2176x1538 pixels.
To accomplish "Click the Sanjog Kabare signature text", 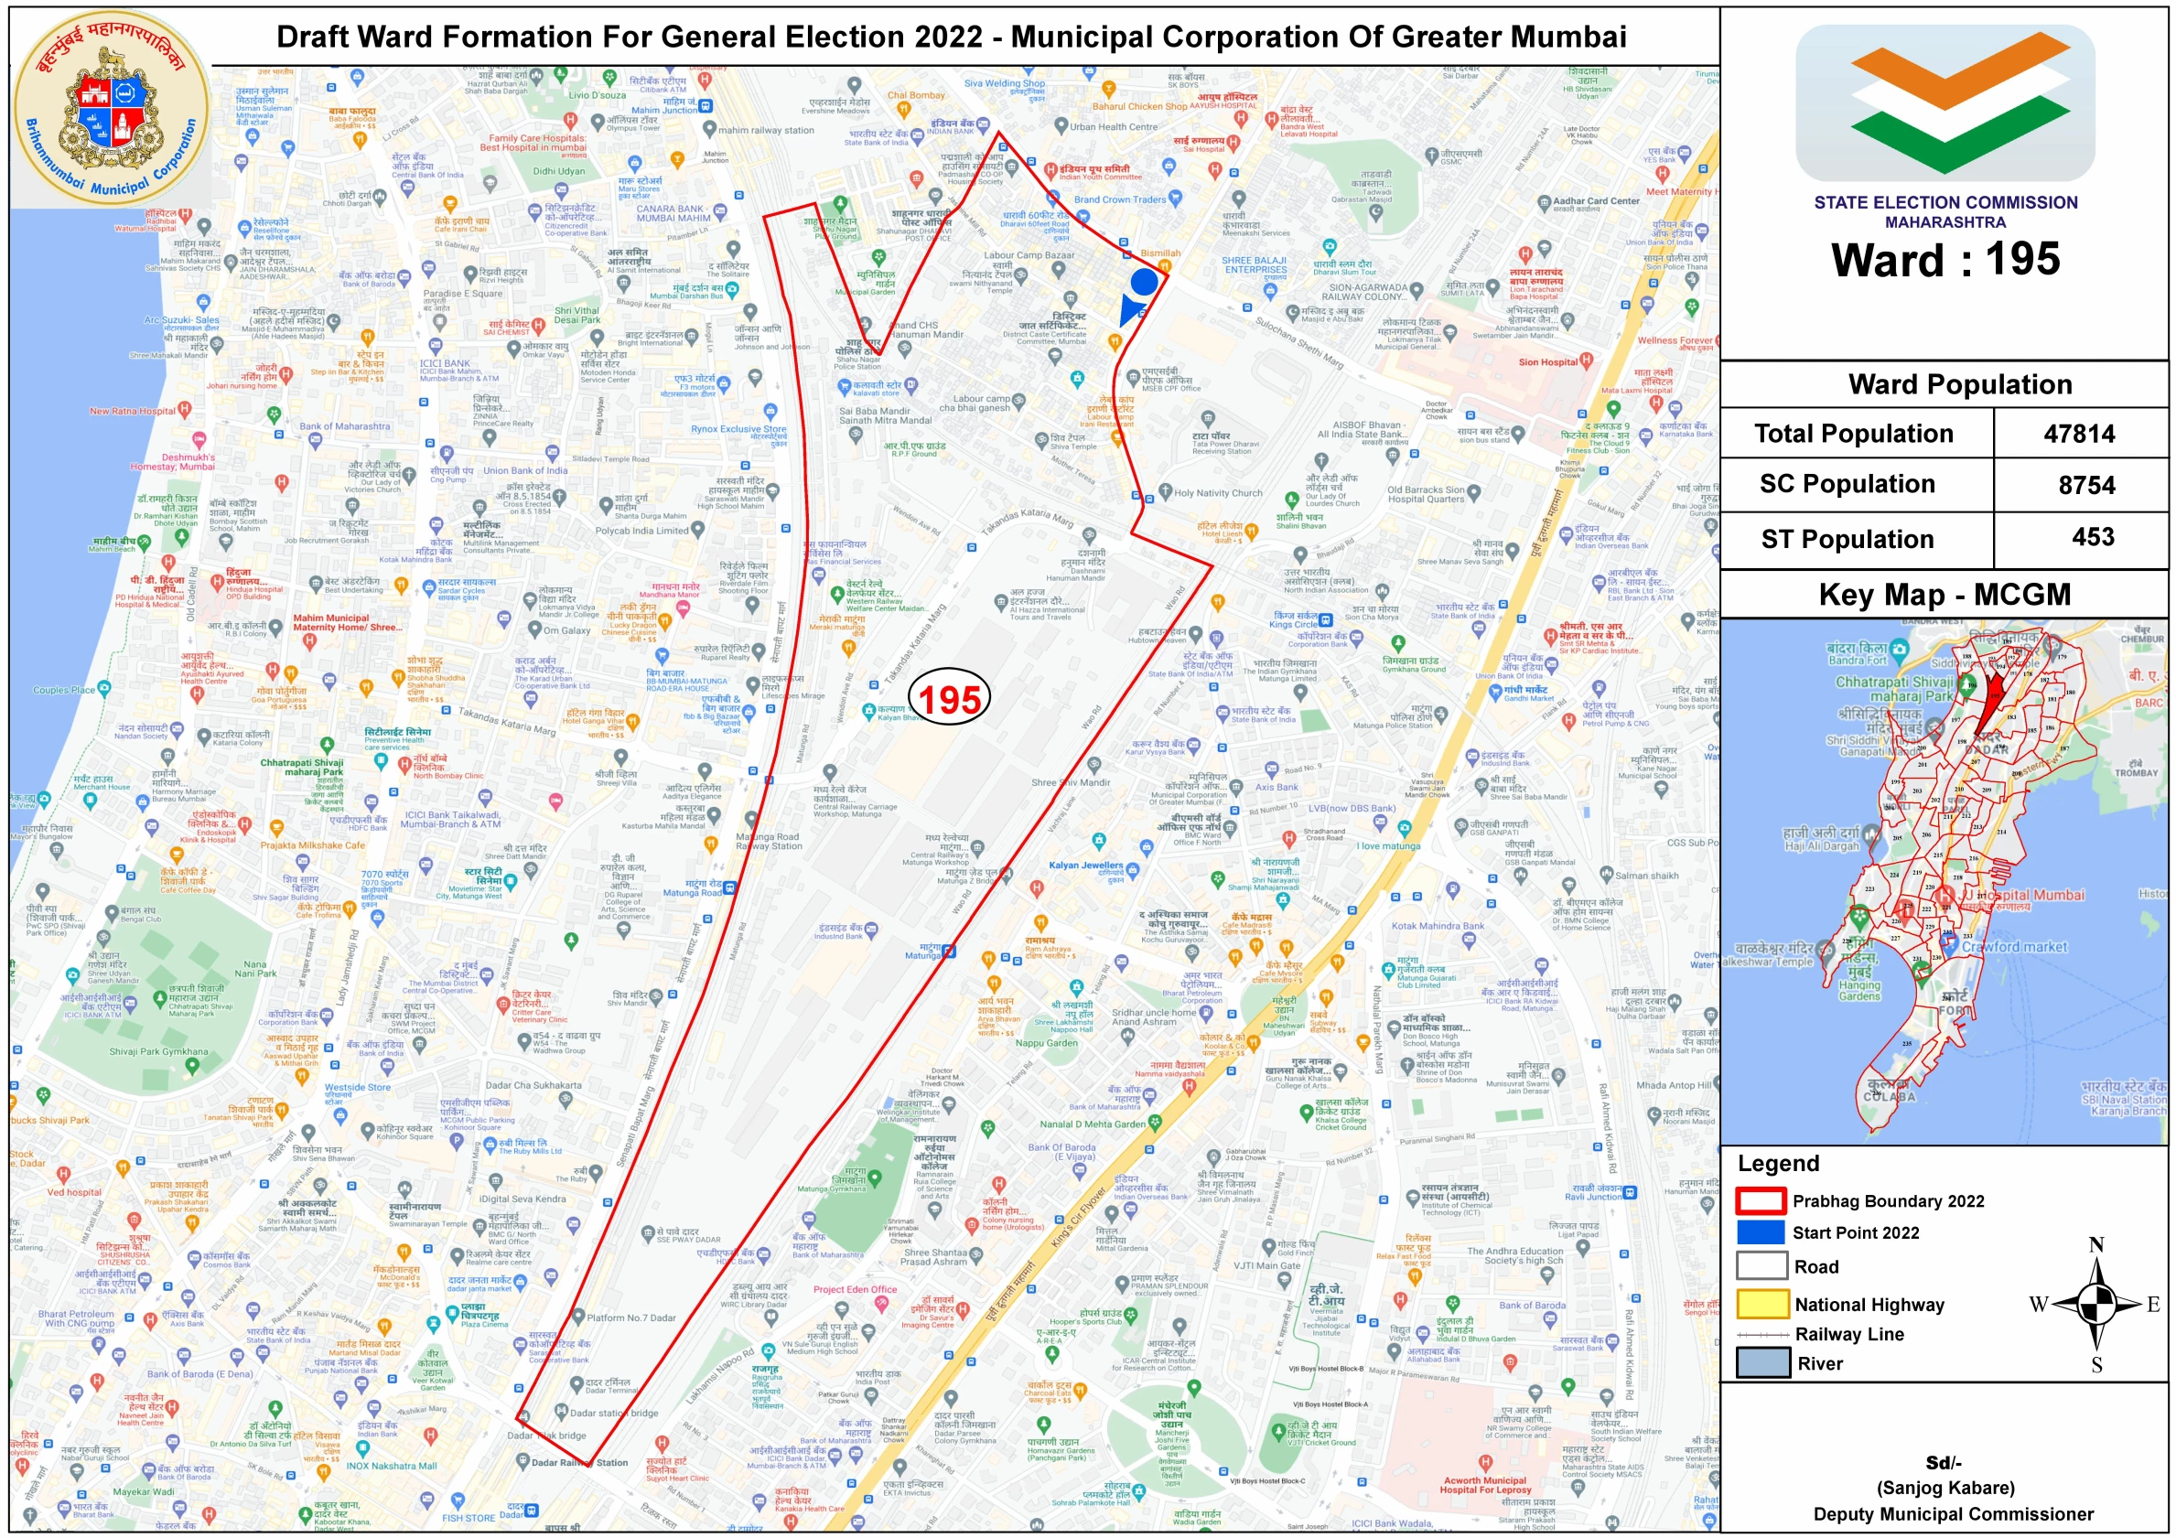I will coord(1944,1487).
